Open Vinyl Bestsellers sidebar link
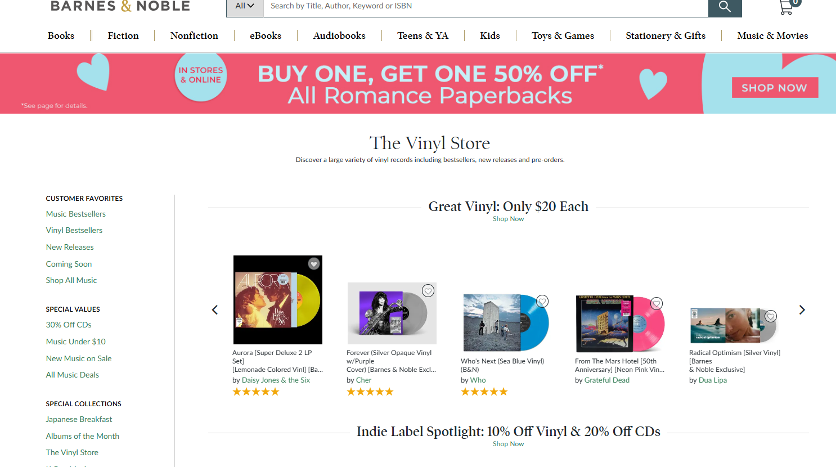The height and width of the screenshot is (467, 836). pyautogui.click(x=74, y=230)
